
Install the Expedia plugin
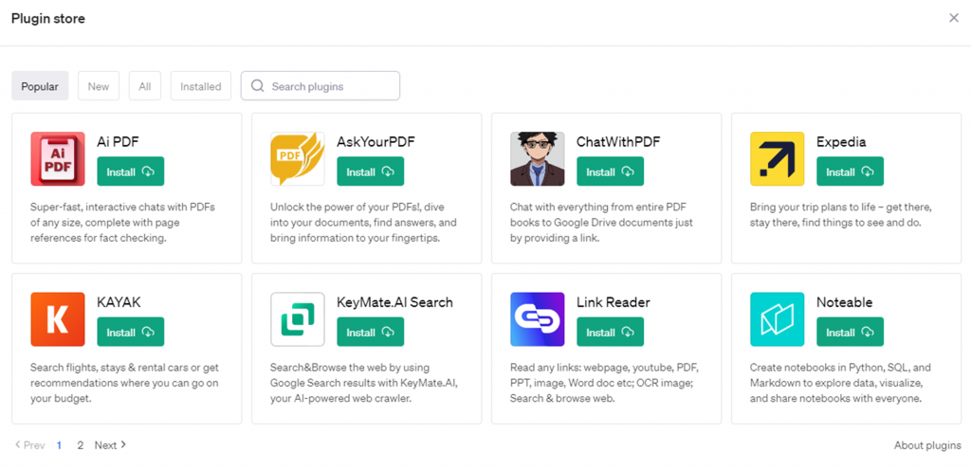point(850,171)
